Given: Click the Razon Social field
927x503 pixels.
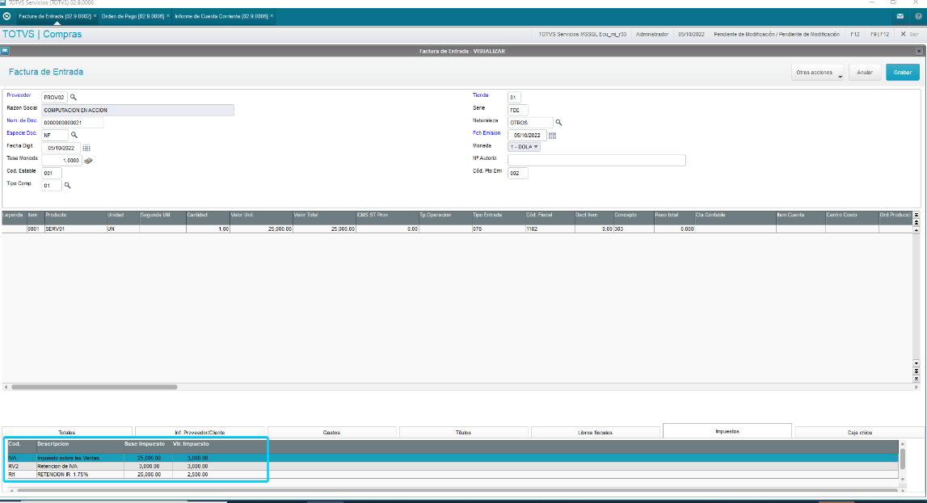Looking at the screenshot, I should 137,111.
